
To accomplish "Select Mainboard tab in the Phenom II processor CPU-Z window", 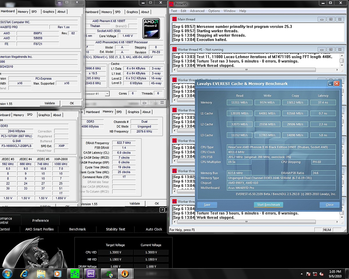I will tap(92, 12).
